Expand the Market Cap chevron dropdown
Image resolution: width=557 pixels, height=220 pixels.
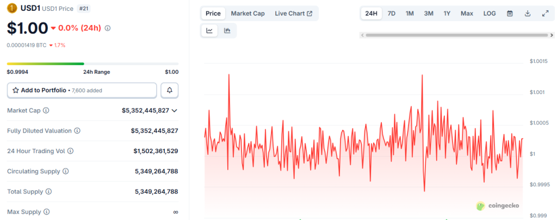coord(175,111)
